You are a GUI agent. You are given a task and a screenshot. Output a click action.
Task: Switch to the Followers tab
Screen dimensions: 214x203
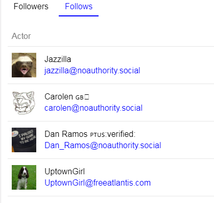(x=31, y=7)
